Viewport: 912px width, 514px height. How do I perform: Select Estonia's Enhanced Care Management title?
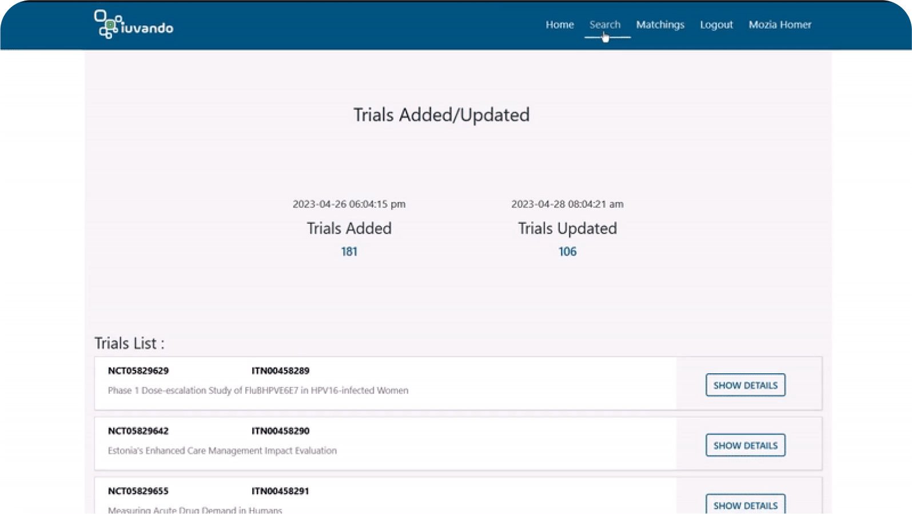pyautogui.click(x=222, y=450)
